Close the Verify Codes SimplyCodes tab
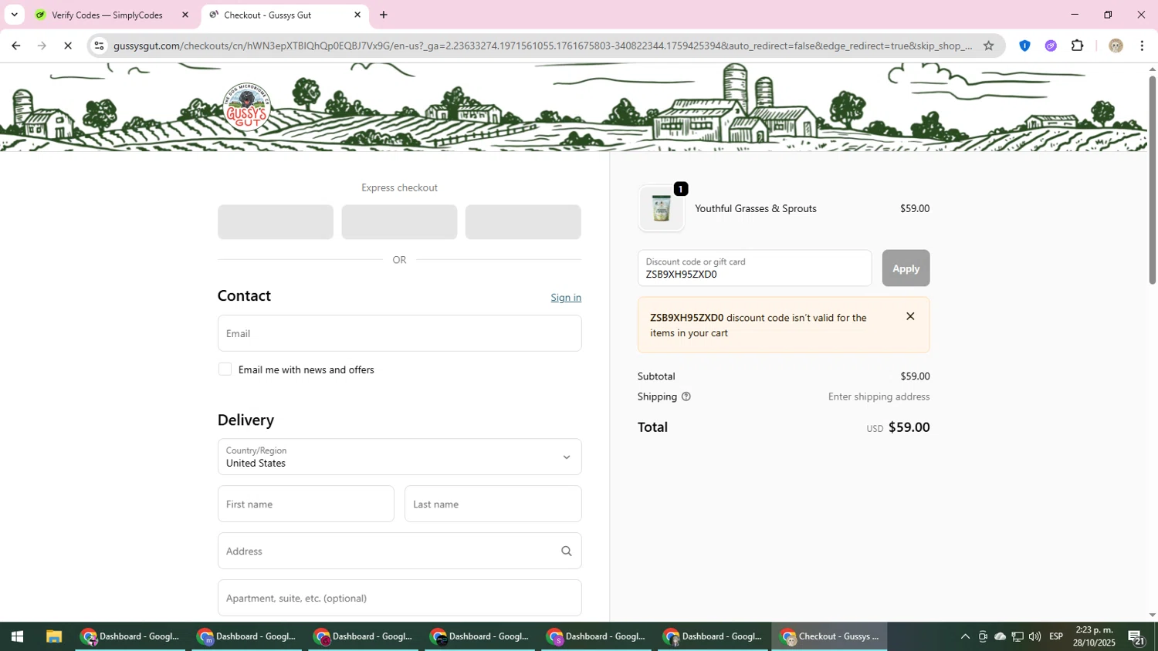Viewport: 1158px width, 651px height. (185, 15)
